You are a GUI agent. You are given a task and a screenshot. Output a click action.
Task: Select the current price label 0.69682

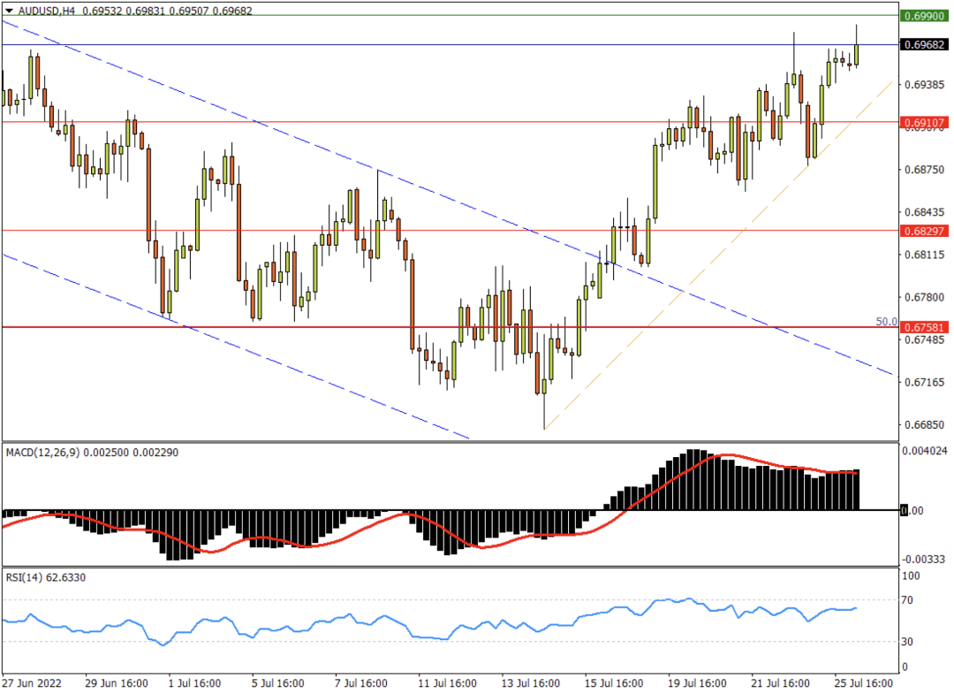[924, 44]
